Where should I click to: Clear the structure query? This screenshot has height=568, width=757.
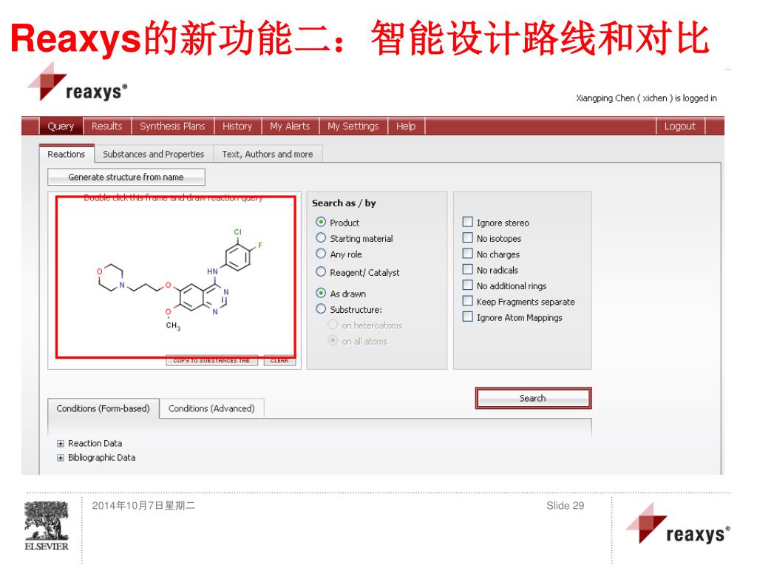click(279, 361)
